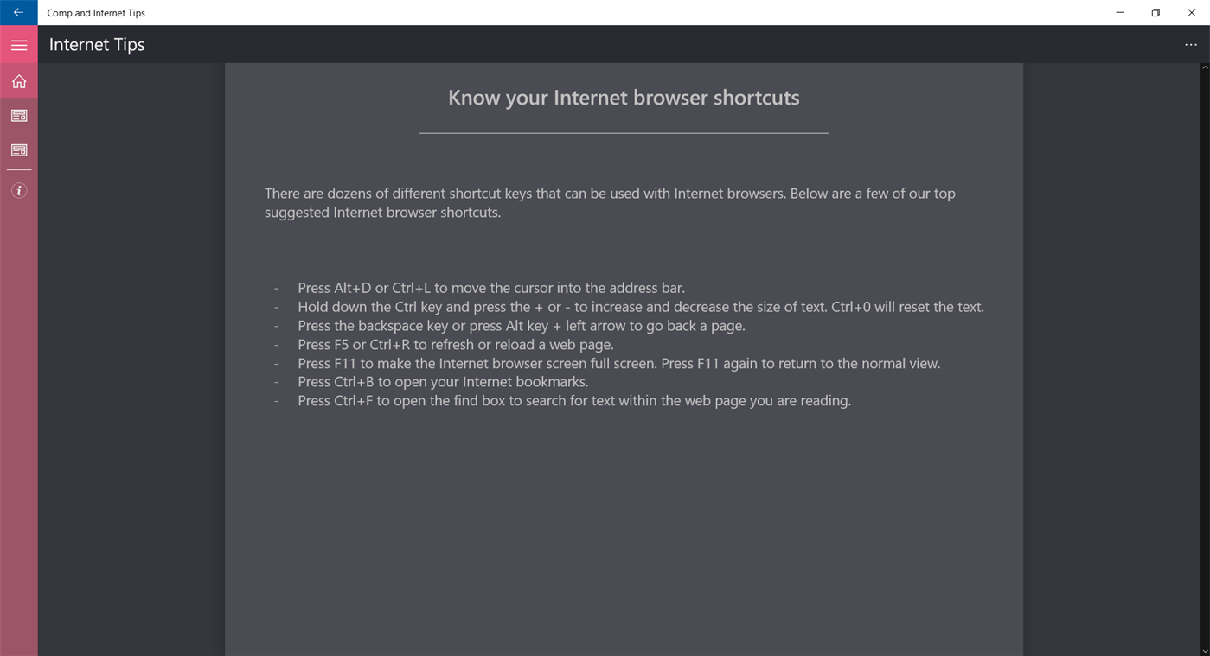The image size is (1210, 656).
Task: Click the right-side scrollbar track
Action: [x=1203, y=346]
